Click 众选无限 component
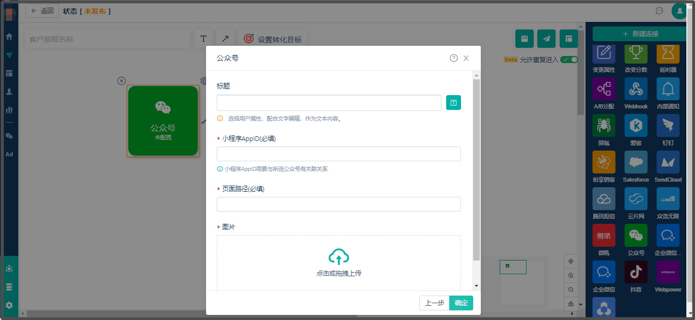The image size is (695, 320). click(668, 199)
